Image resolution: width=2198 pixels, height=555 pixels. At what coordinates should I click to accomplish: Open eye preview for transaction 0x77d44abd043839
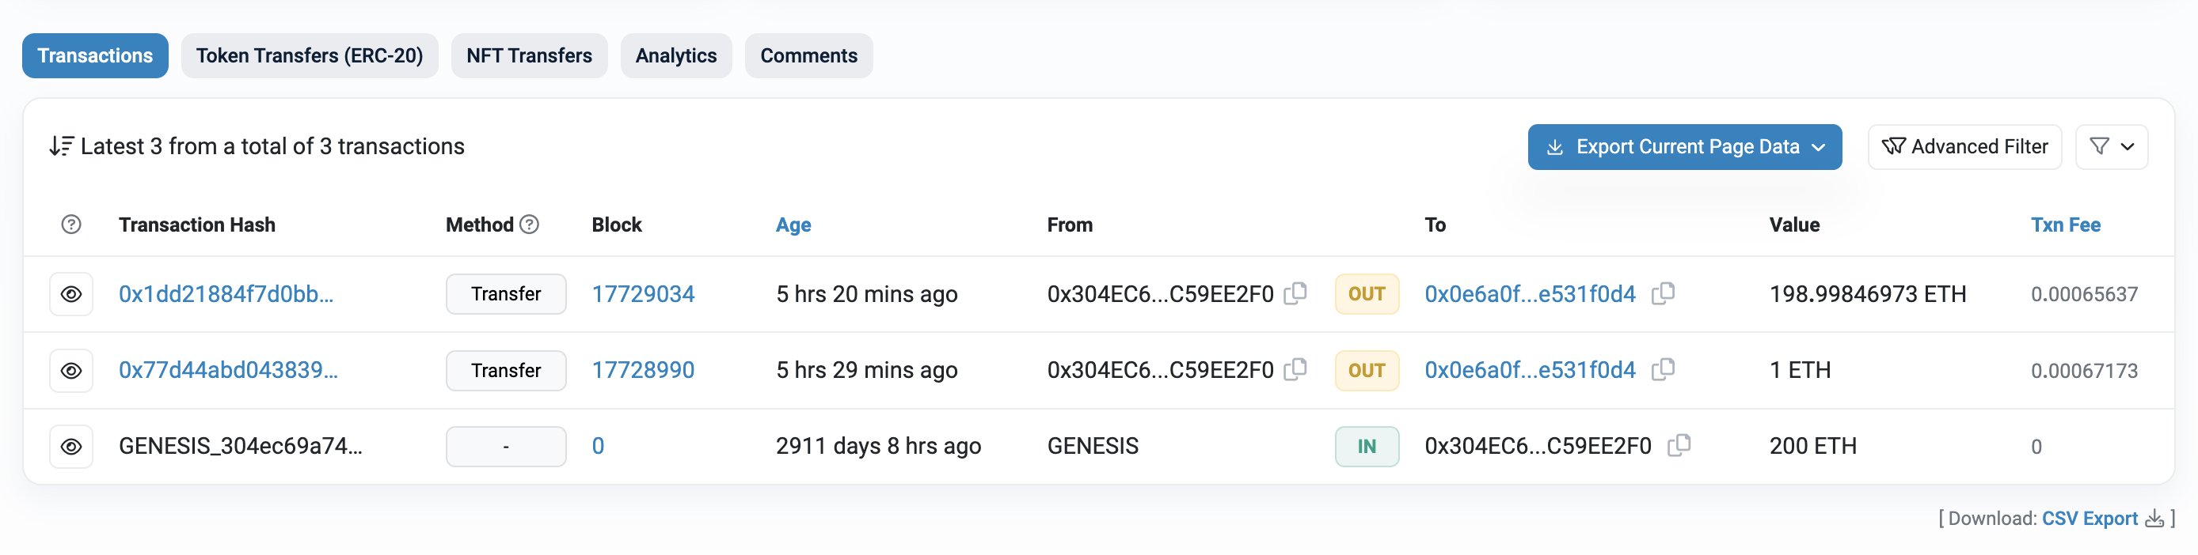[x=70, y=370]
